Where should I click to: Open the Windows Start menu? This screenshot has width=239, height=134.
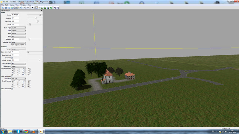pyautogui.click(x=3, y=132)
